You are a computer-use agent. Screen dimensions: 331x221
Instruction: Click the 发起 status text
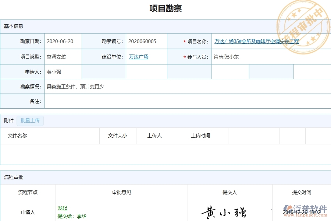[63, 208]
